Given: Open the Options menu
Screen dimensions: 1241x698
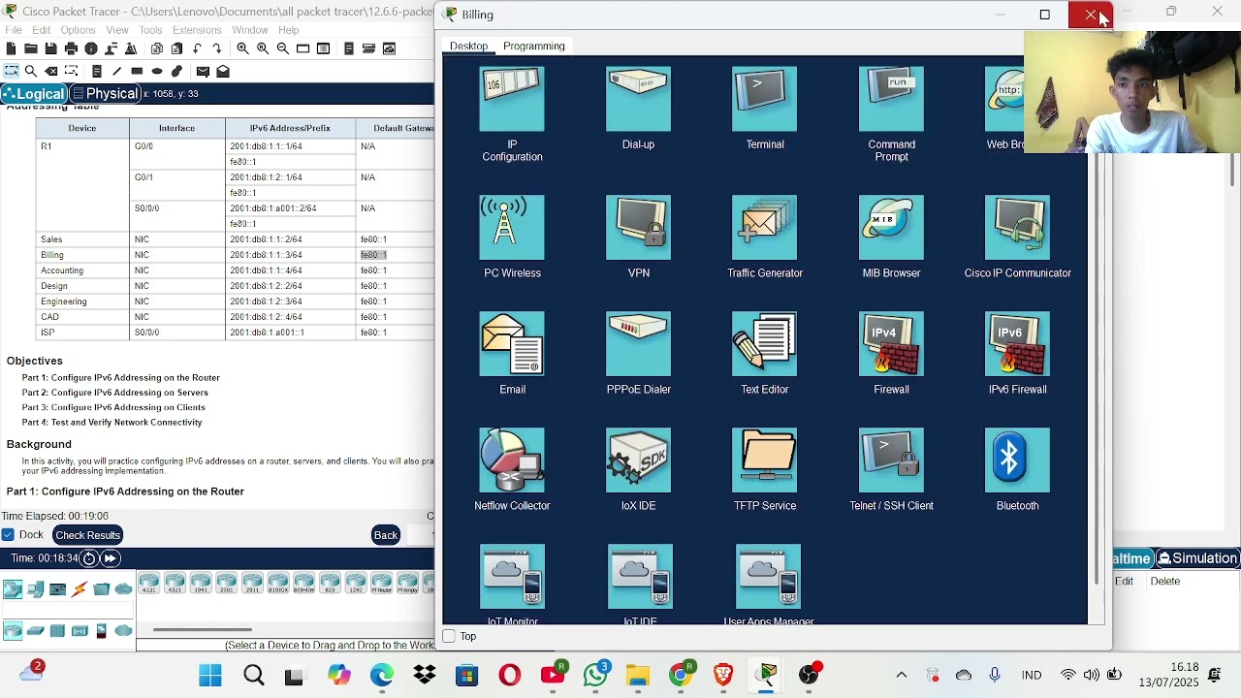Looking at the screenshot, I should point(78,30).
